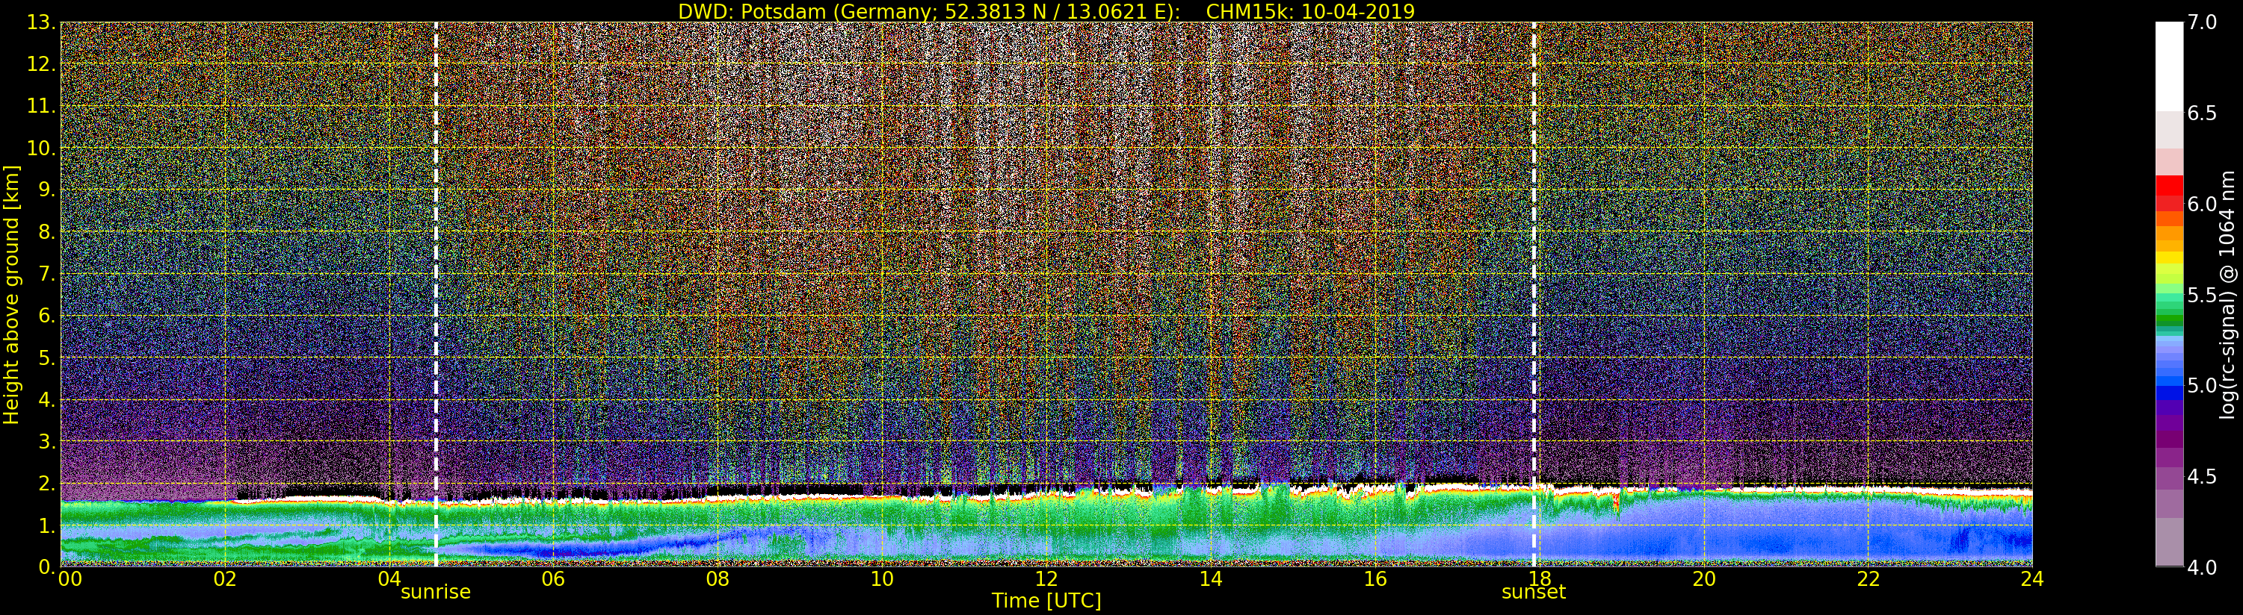The width and height of the screenshot is (2243, 615).
Task: Click the '08' time-axis tick label
Action: [718, 579]
